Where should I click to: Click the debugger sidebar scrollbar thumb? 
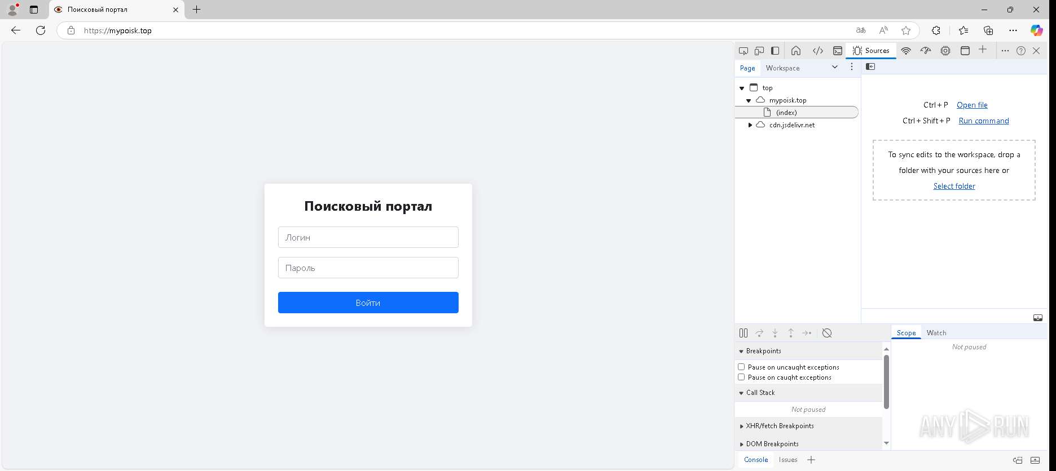tap(886, 381)
